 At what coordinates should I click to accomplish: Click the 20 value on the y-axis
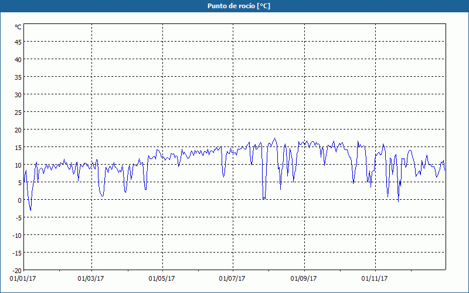tap(18, 130)
